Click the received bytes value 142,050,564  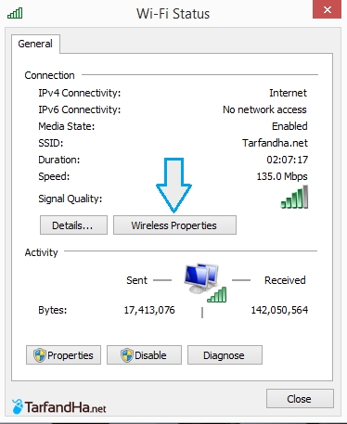(x=279, y=310)
